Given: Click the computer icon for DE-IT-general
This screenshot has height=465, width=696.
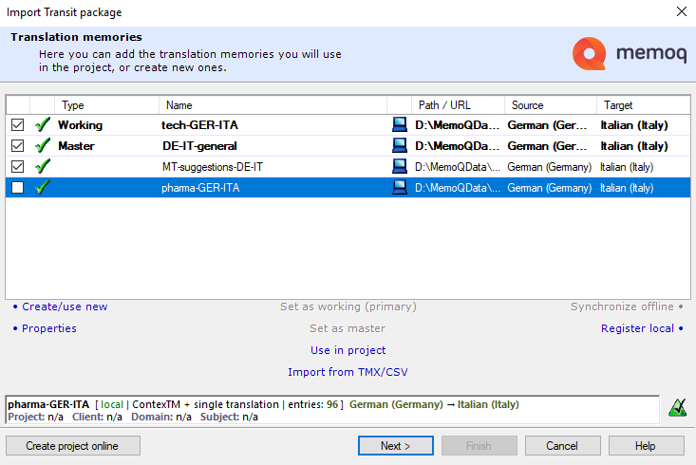Looking at the screenshot, I should 400,146.
